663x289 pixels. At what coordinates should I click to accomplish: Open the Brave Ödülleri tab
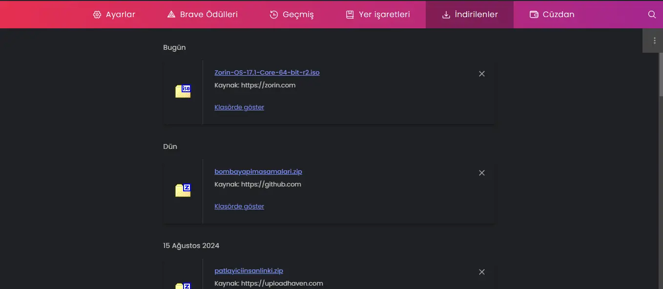coord(202,15)
